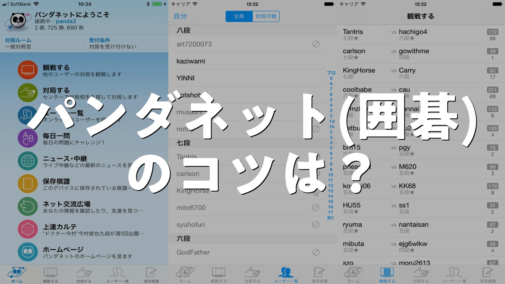Open the purple 毎日一問 ABC icon
Image resolution: width=505 pixels, height=284 pixels.
tap(28, 138)
